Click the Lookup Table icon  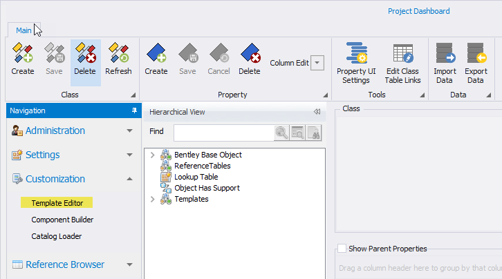[165, 177]
